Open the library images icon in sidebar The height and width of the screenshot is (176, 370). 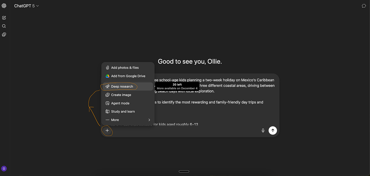(x=4, y=34)
